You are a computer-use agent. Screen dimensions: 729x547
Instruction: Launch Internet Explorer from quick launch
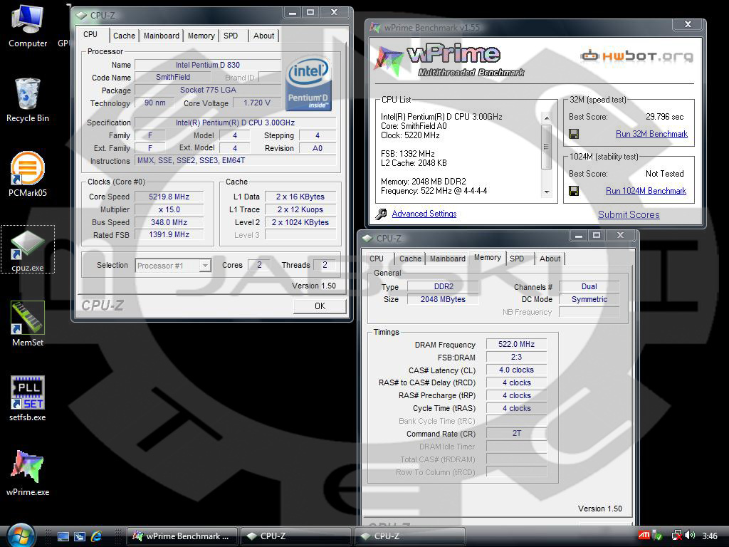pyautogui.click(x=96, y=536)
